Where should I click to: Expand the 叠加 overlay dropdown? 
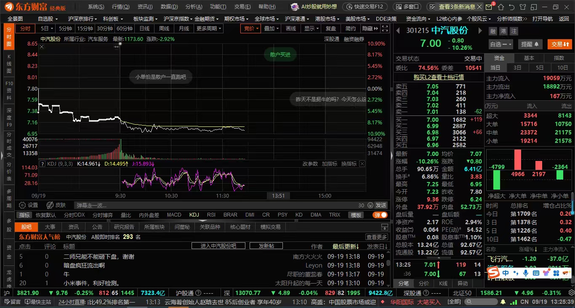click(x=272, y=28)
